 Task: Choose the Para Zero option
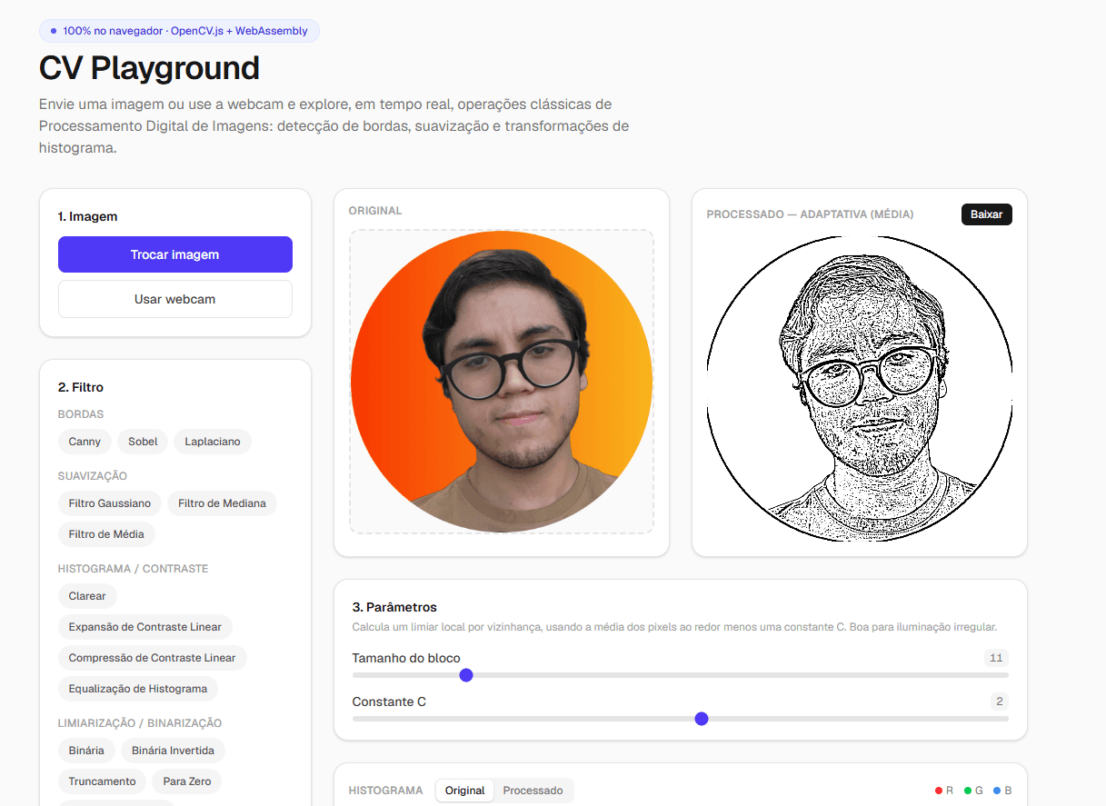(x=186, y=781)
